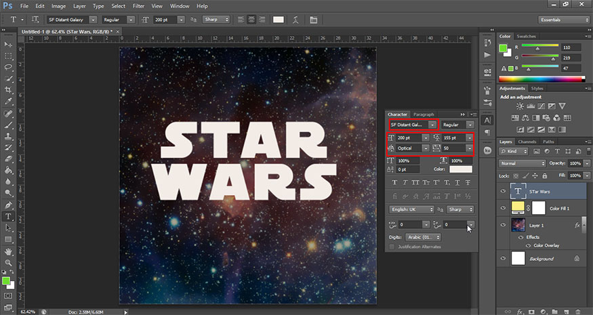Select the Horizontal Type tool
Image resolution: width=593 pixels, height=315 pixels.
pos(8,216)
